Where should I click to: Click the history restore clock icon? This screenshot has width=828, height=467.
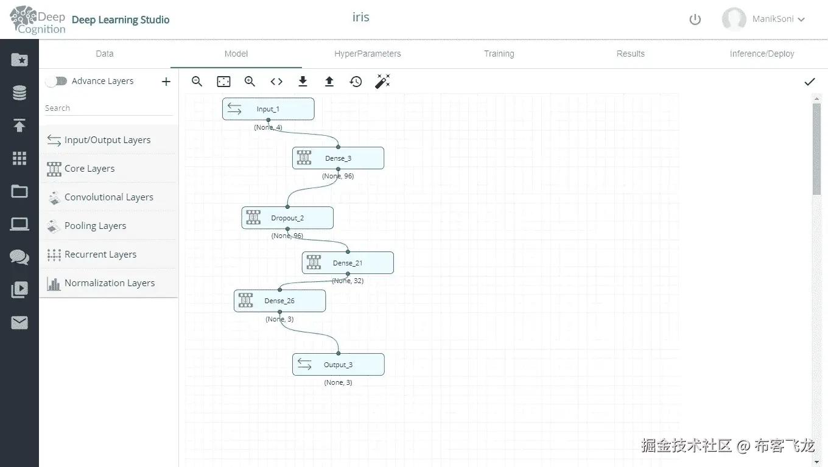pyautogui.click(x=356, y=82)
